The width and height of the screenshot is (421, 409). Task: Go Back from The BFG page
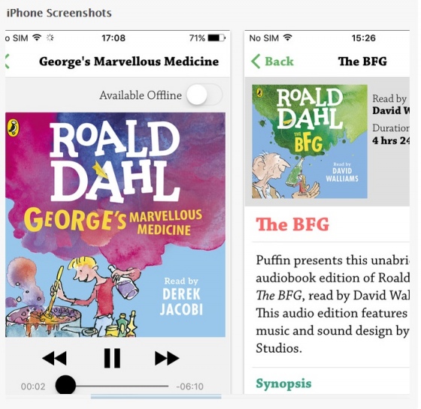coord(272,62)
